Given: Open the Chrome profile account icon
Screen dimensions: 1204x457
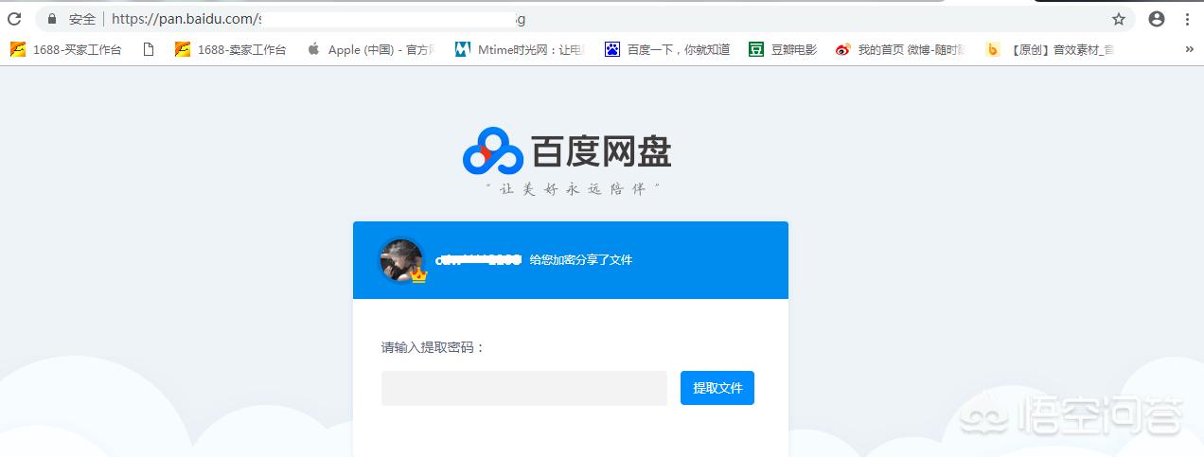Looking at the screenshot, I should (x=1157, y=19).
